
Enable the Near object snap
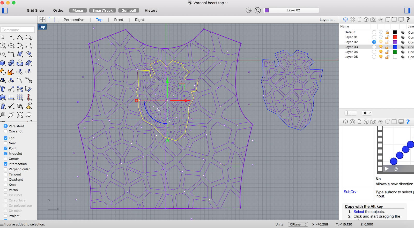[6, 143]
